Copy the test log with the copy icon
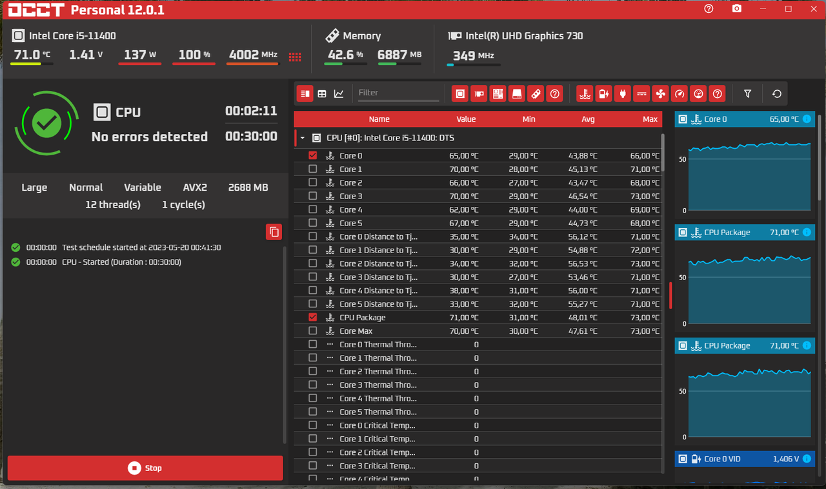Screen dimensions: 826x489 pyautogui.click(x=274, y=232)
